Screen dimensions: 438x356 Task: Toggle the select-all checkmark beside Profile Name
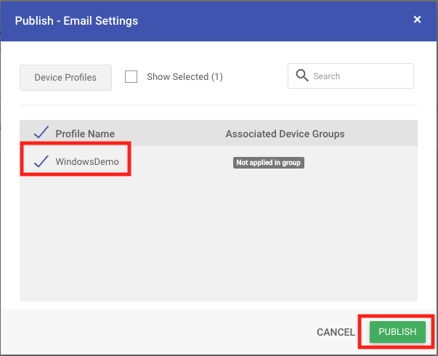click(x=41, y=132)
